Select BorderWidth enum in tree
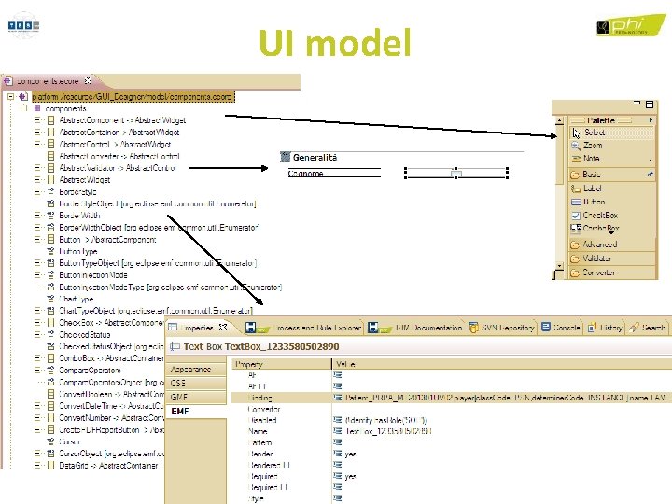The width and height of the screenshot is (672, 504). pos(79,216)
